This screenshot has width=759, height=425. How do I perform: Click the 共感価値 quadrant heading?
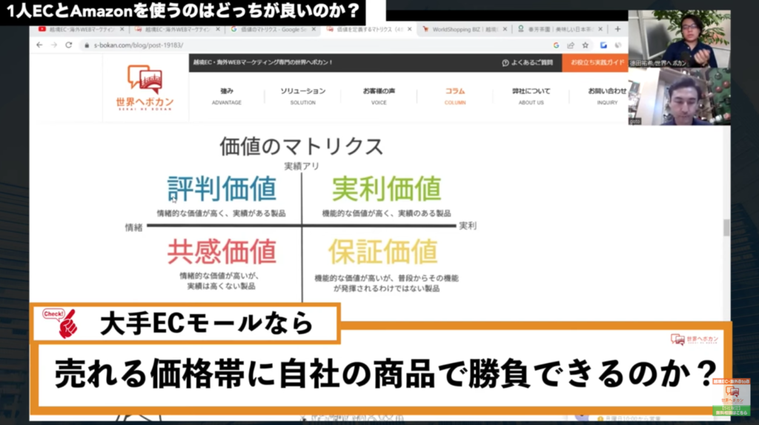point(222,252)
